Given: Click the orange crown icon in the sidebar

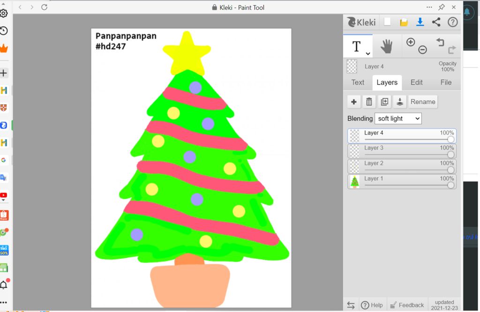Looking at the screenshot, I should click(4, 48).
